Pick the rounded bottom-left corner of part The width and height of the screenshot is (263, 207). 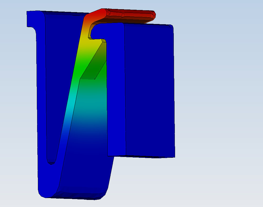[42, 194]
